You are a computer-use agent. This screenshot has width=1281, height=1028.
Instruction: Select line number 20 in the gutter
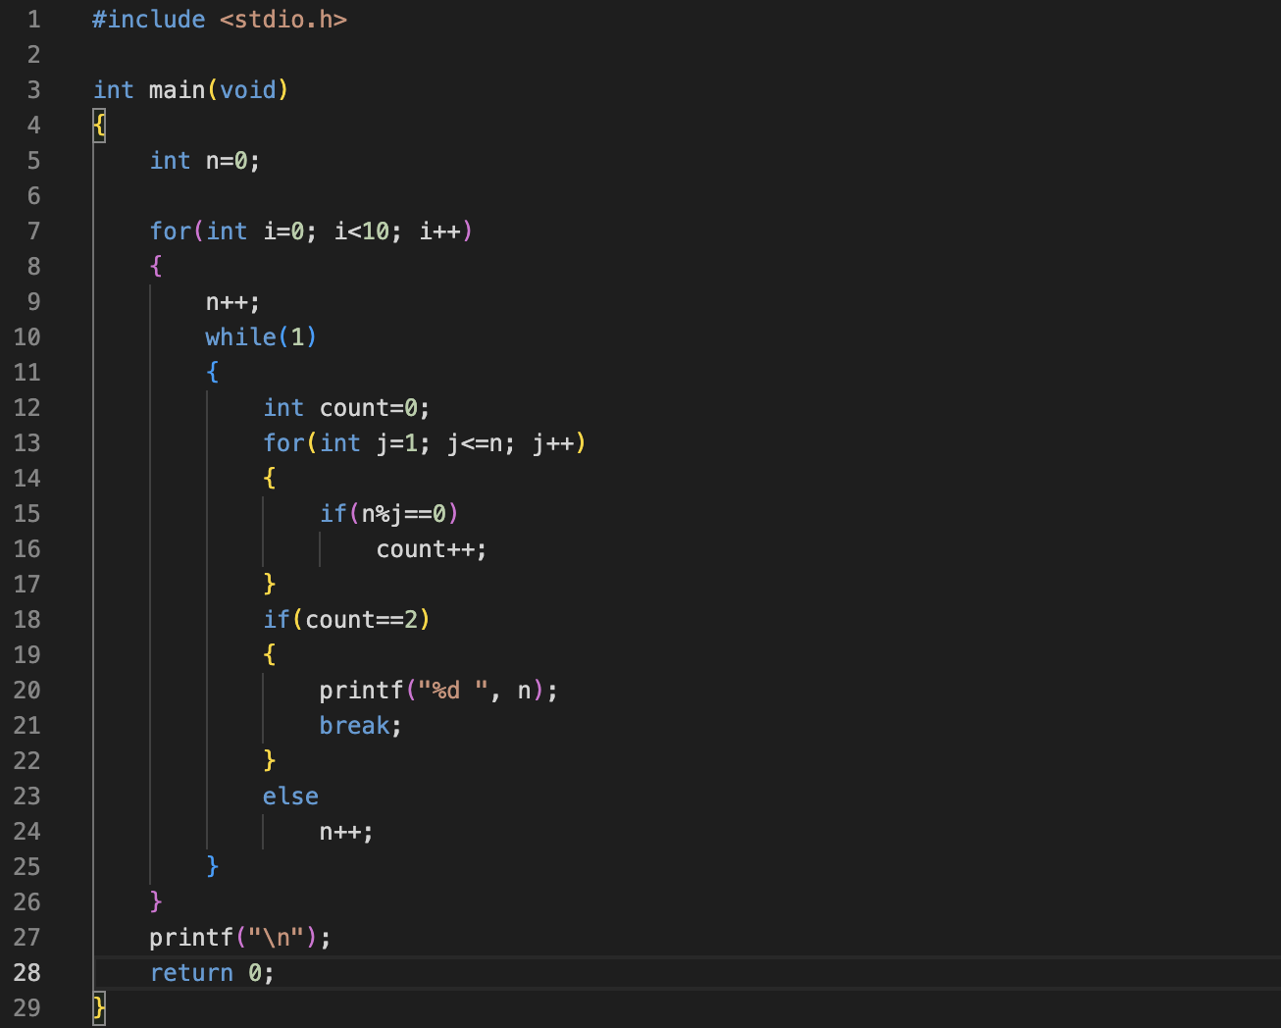point(27,691)
